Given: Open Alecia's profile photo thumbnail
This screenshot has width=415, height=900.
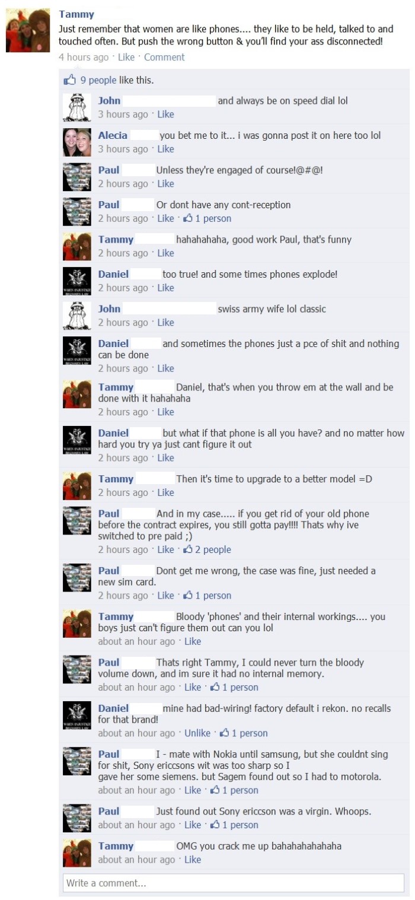Looking at the screenshot, I should pyautogui.click(x=77, y=142).
